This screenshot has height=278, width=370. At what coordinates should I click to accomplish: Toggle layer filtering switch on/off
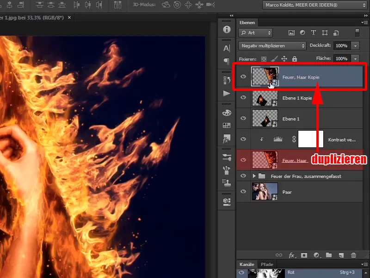357,32
